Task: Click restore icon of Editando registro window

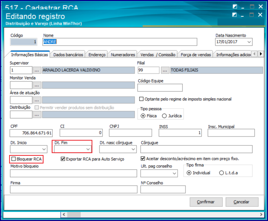Action: pyautogui.click(x=234, y=15)
